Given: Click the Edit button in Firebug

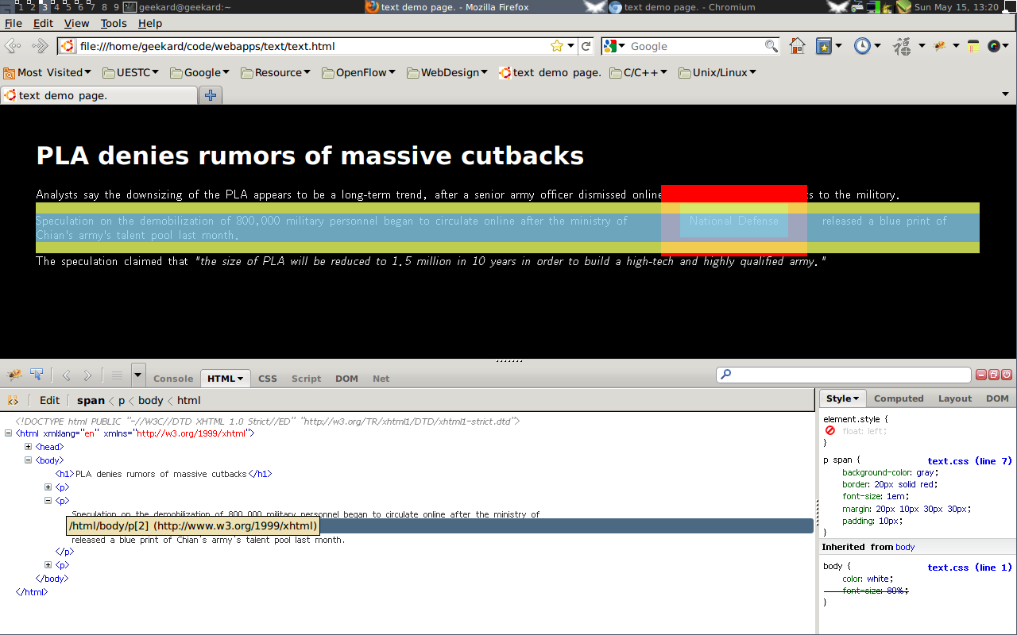Looking at the screenshot, I should (x=49, y=400).
